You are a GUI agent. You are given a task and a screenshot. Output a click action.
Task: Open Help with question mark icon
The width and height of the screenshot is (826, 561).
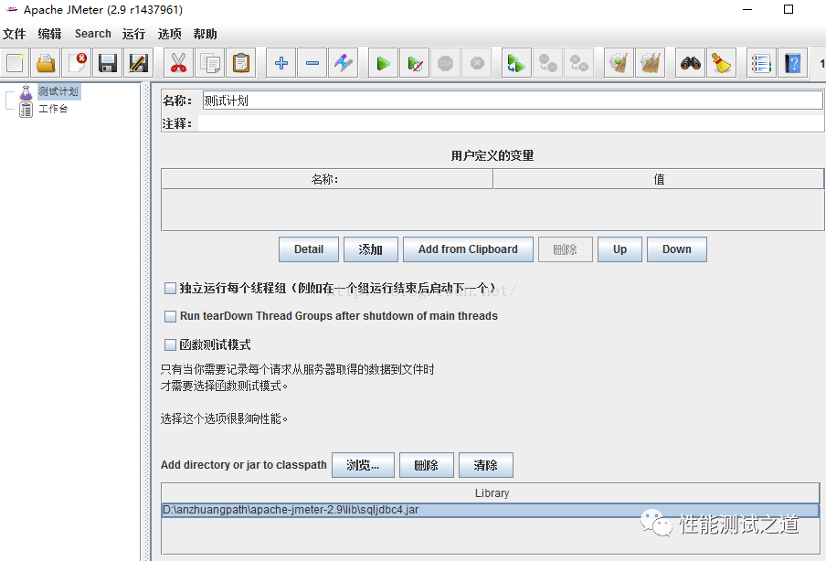[792, 63]
